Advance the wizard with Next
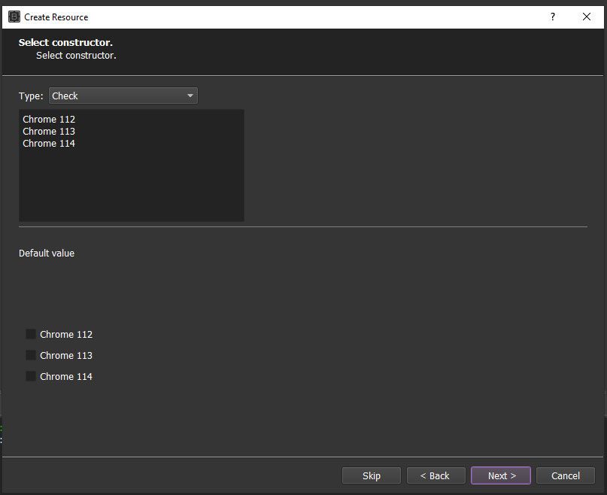 point(500,475)
